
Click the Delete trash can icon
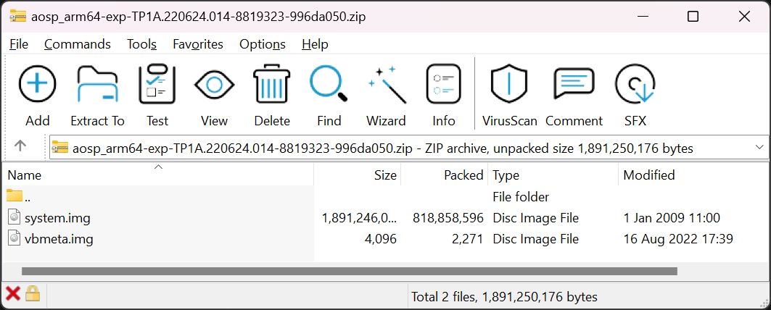click(272, 85)
